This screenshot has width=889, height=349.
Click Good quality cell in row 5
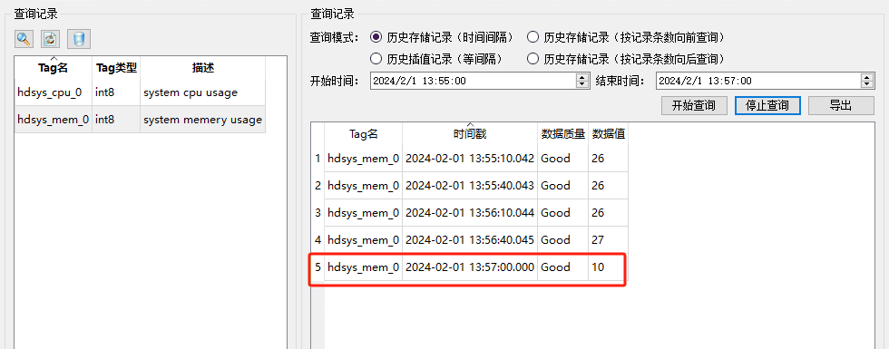coord(563,267)
